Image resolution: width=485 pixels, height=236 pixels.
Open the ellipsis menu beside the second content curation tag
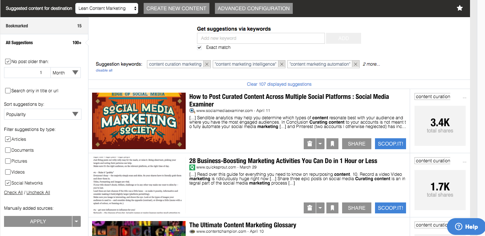pos(465,162)
